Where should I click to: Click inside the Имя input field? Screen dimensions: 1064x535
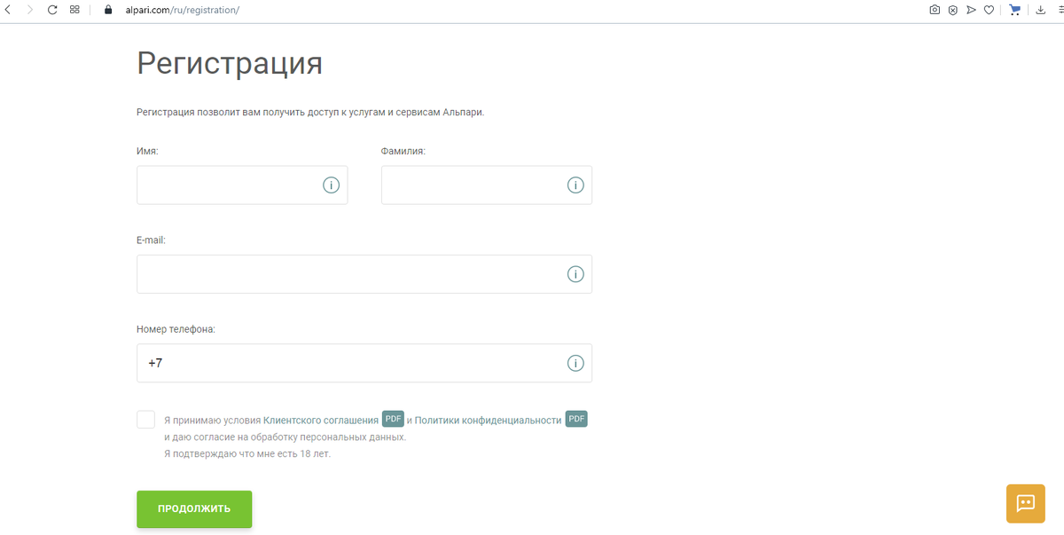coord(242,185)
